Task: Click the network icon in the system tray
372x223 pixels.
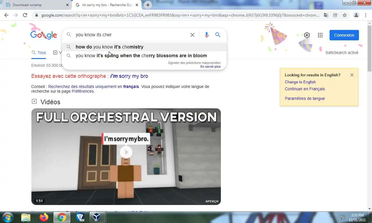Action: (x=343, y=217)
